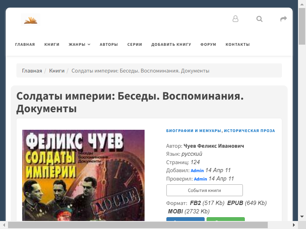Viewport: 306px width, 229px height.
Task: Click the vertical scrollbar down arrow
Action: [302, 218]
